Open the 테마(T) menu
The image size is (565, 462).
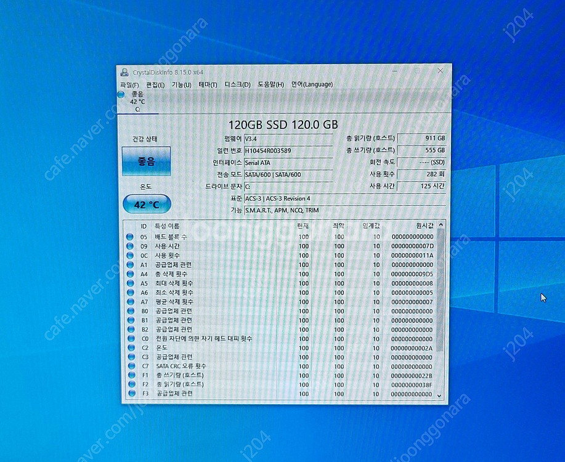tap(208, 84)
